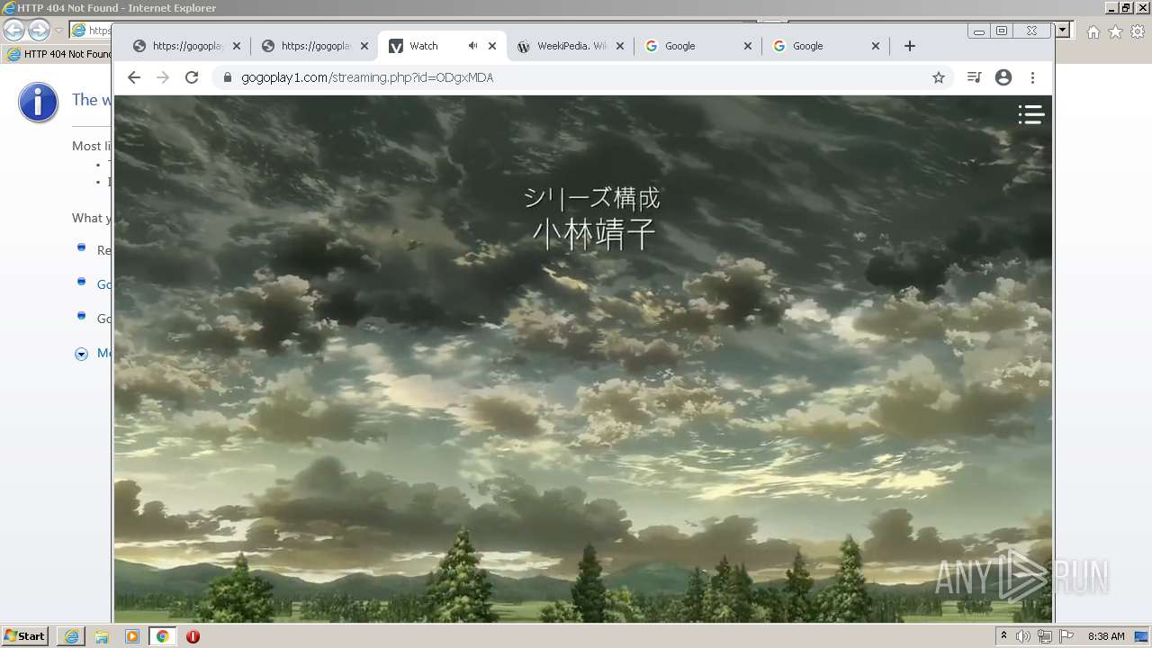Expand More information in IE error page
The image size is (1152, 648).
coord(81,354)
